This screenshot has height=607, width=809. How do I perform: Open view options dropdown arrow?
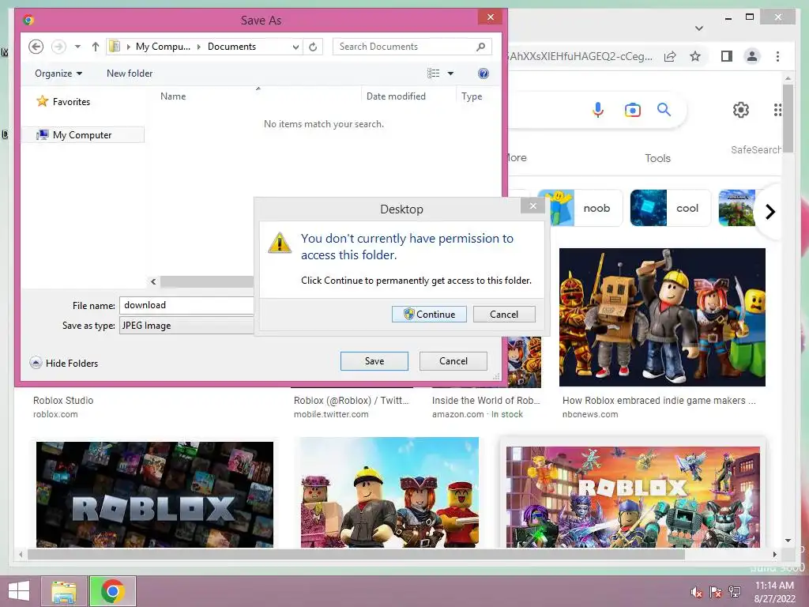click(450, 74)
